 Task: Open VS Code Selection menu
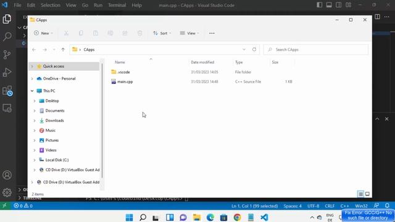[x=51, y=5]
